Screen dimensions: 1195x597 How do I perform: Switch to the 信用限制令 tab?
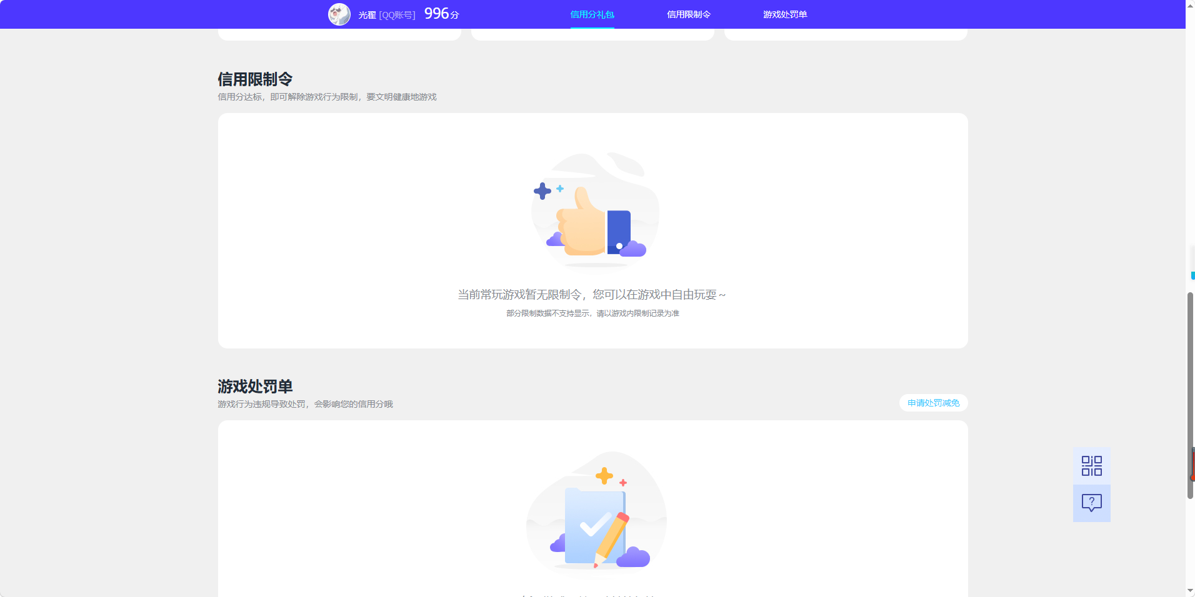click(688, 14)
